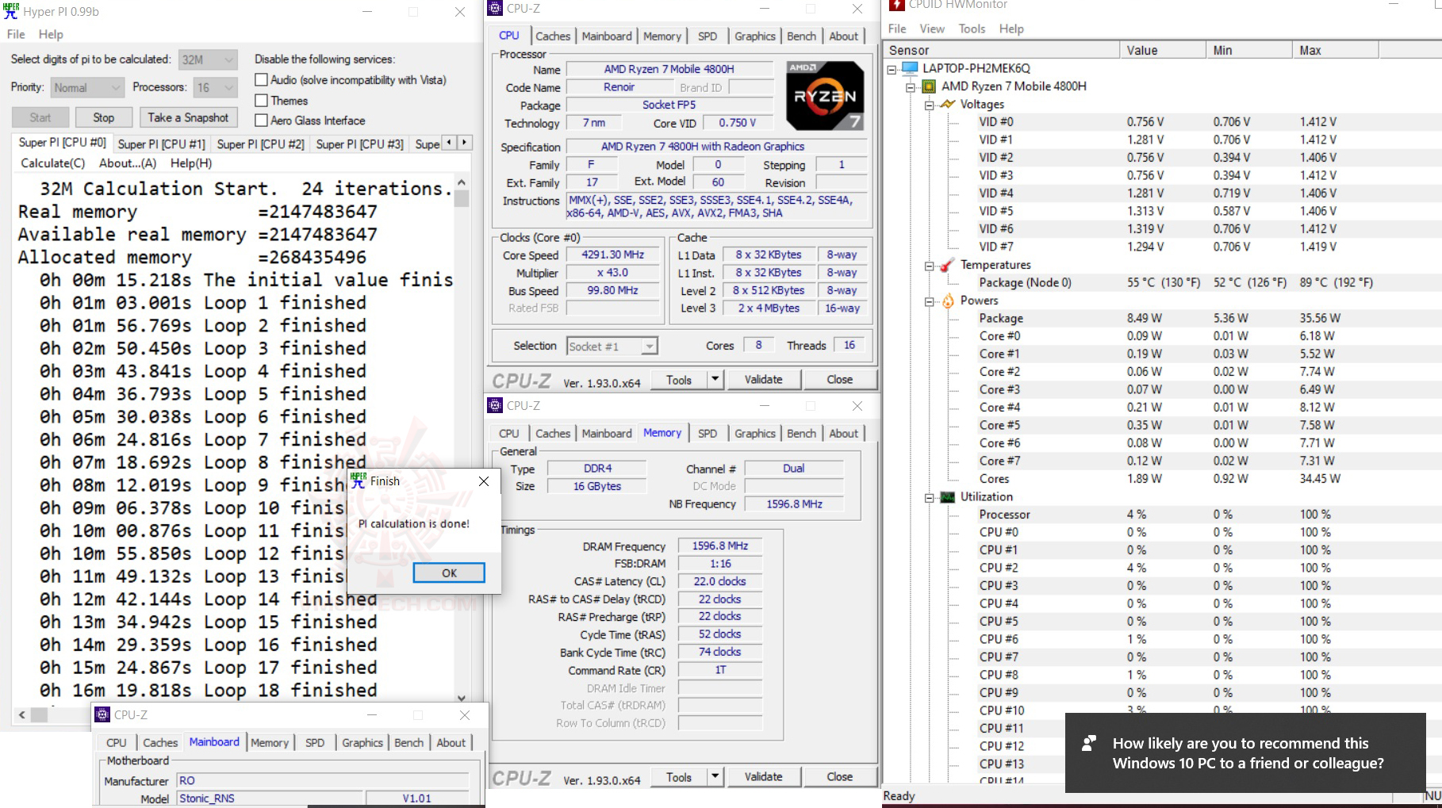This screenshot has width=1442, height=808.
Task: Click the top CPU-Z window title icon
Action: click(x=495, y=8)
